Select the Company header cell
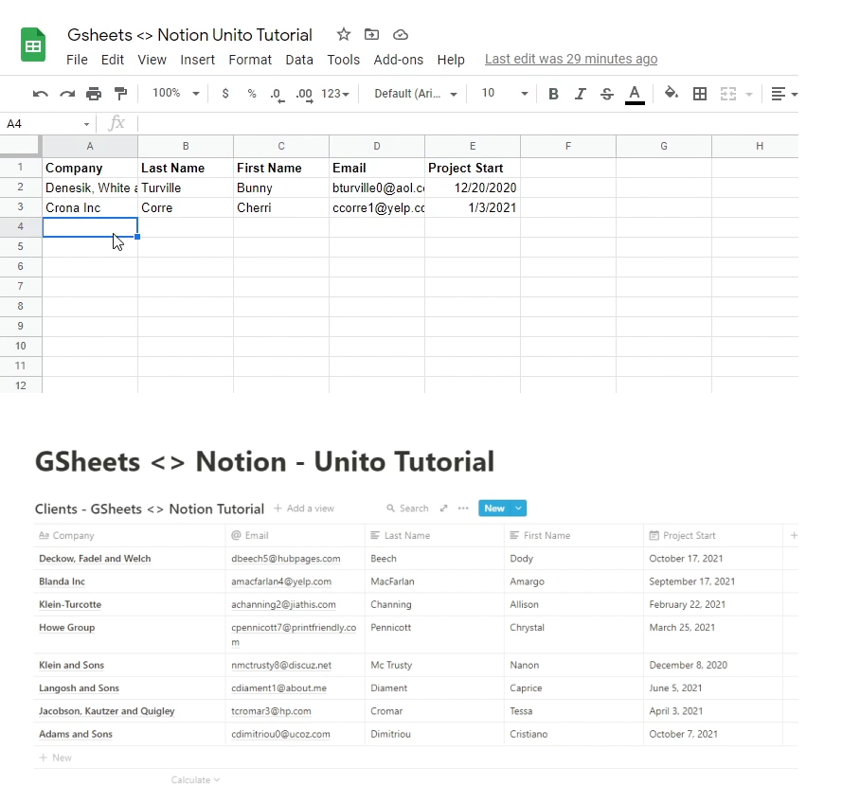The height and width of the screenshot is (786, 860). (x=90, y=168)
